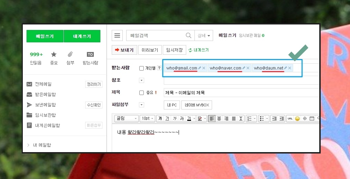
Task: Filter by 중요 star icon
Action: click(54, 58)
